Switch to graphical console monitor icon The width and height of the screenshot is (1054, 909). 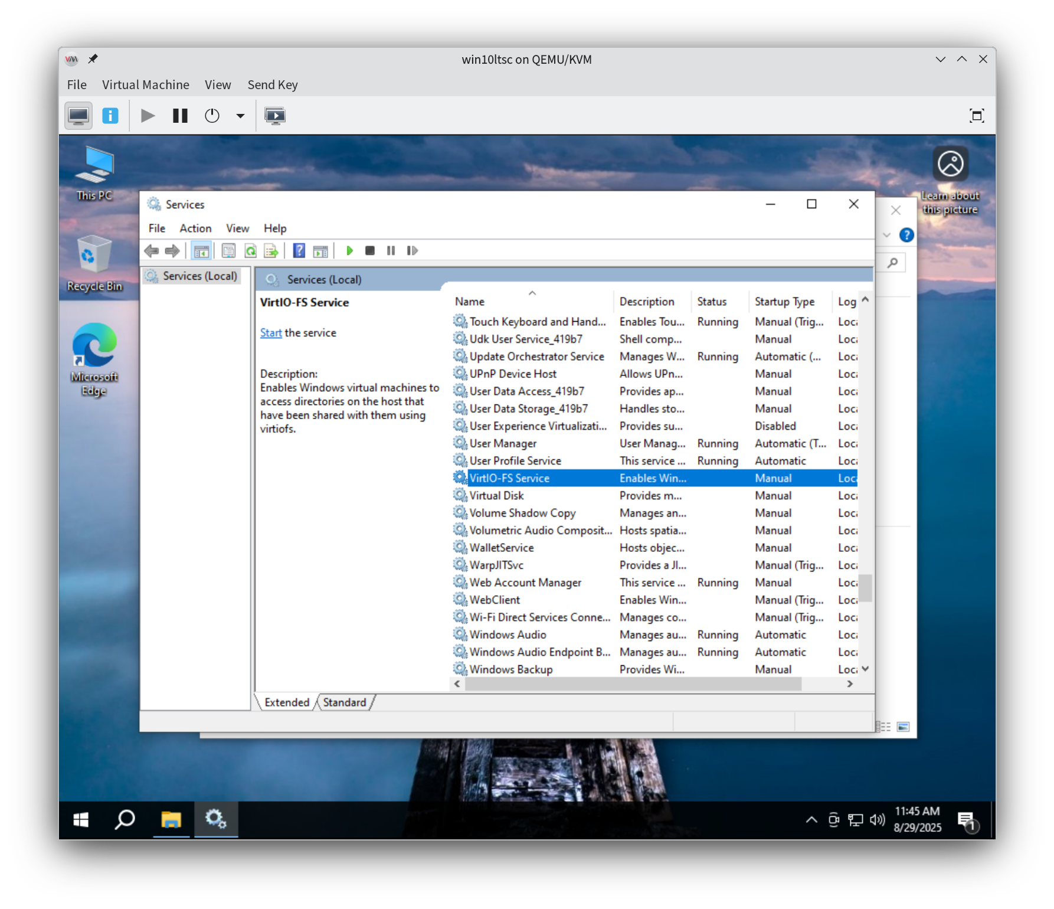pyautogui.click(x=78, y=116)
